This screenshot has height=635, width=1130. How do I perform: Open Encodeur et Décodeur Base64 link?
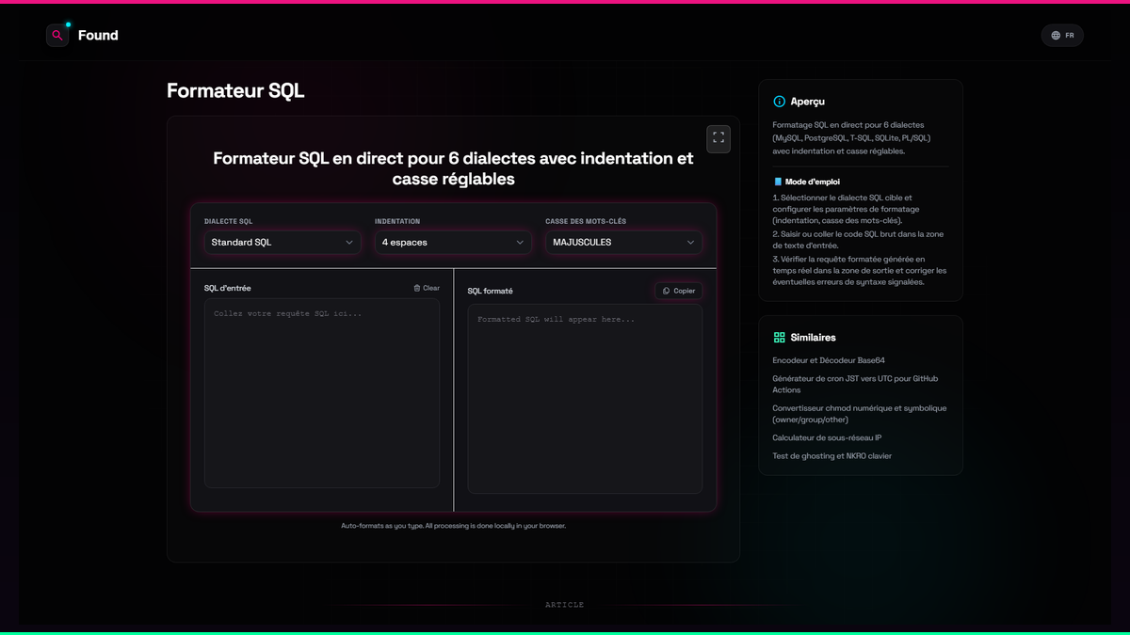click(829, 360)
